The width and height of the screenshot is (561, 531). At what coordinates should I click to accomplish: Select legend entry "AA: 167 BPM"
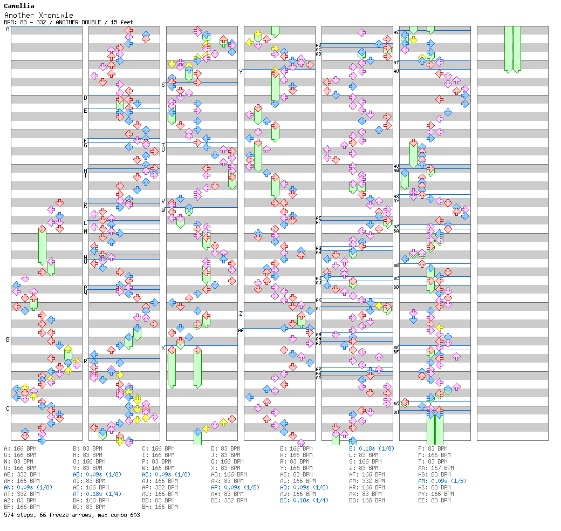[x=436, y=468]
